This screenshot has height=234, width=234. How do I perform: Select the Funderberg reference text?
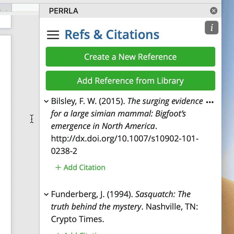(x=120, y=207)
